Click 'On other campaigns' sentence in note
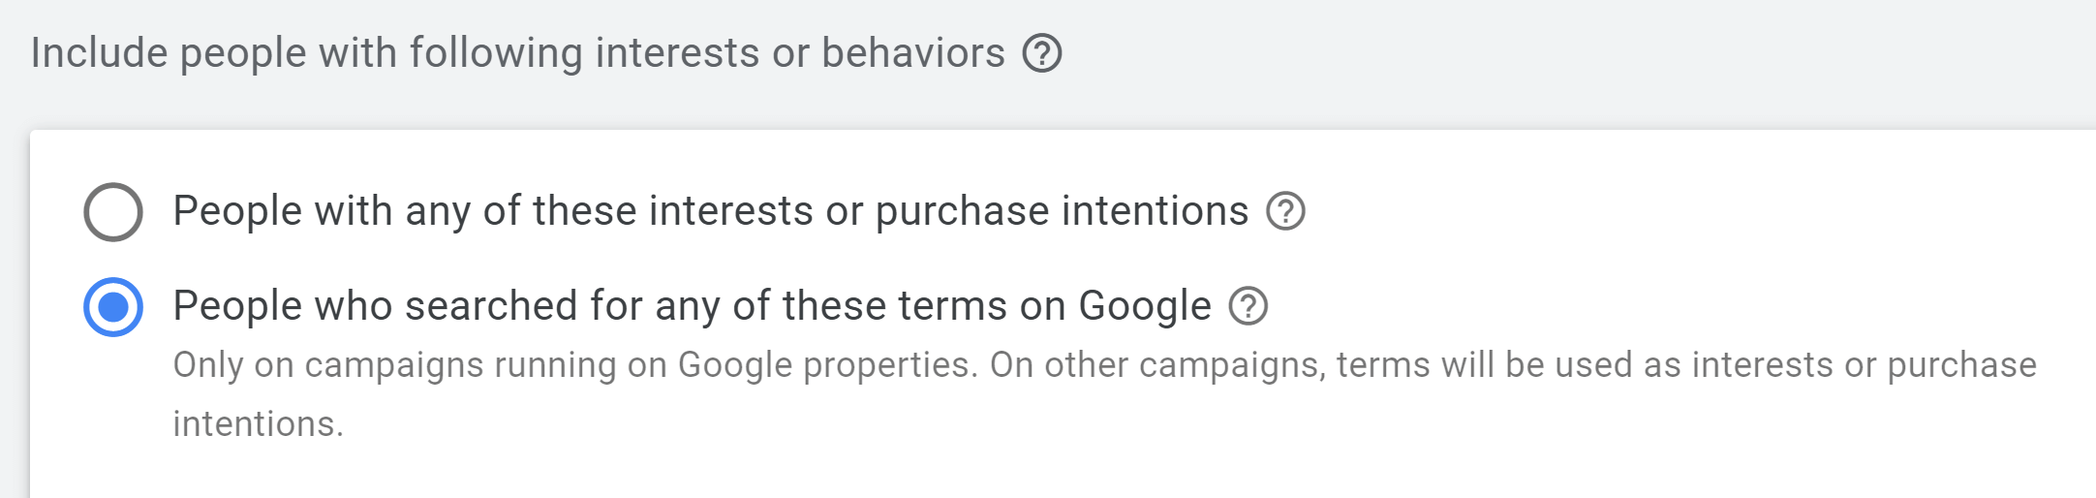This screenshot has height=498, width=2096. [x=1513, y=365]
